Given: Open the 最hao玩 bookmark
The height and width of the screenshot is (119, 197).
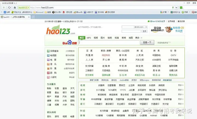Looking at the screenshot, I should click(x=78, y=12).
